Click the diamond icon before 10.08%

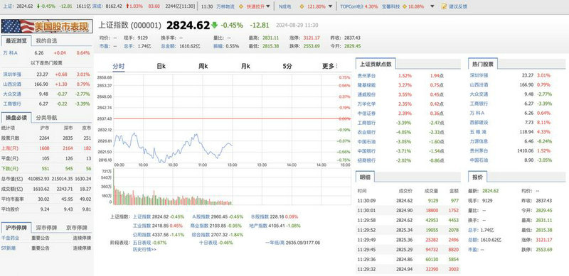pos(405,6)
